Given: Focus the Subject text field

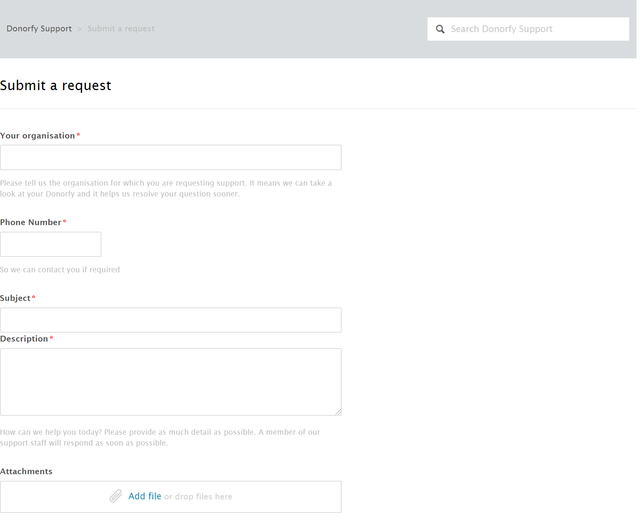Looking at the screenshot, I should pos(171,320).
